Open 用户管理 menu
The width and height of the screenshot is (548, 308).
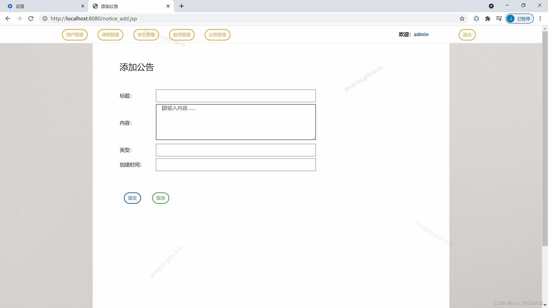75,35
